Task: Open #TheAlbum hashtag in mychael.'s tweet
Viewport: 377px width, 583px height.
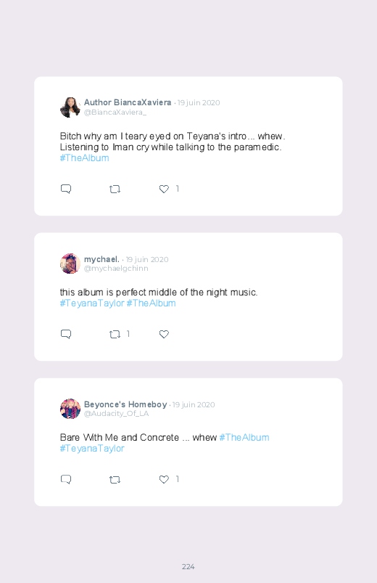Action: [152, 303]
